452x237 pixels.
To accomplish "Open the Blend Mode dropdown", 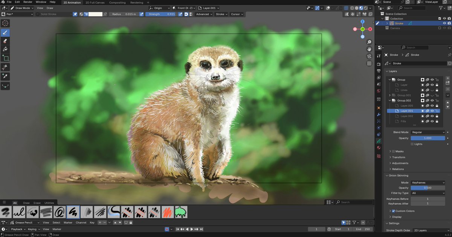I will tap(428, 132).
